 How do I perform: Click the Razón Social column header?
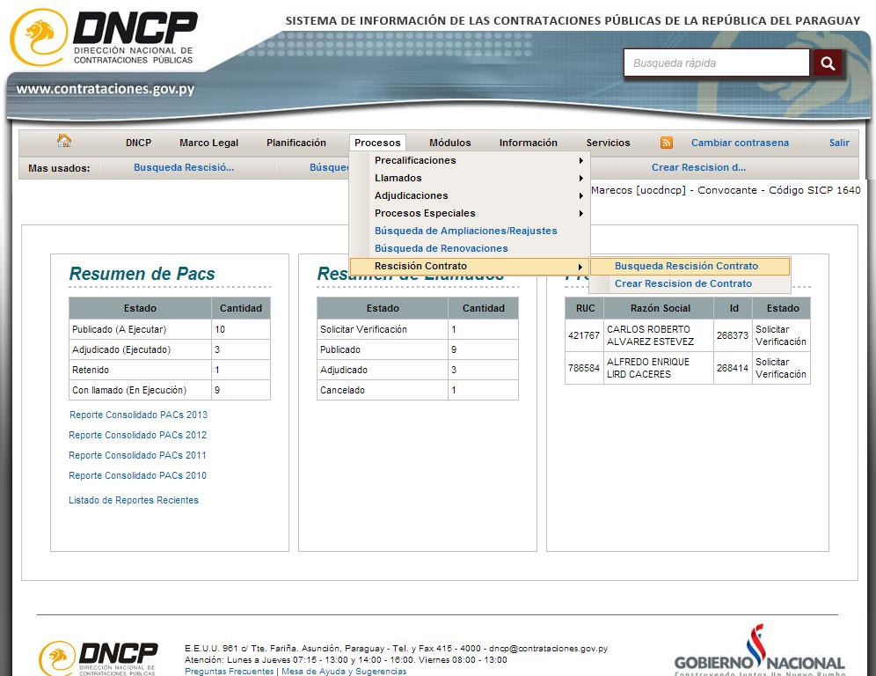click(661, 308)
